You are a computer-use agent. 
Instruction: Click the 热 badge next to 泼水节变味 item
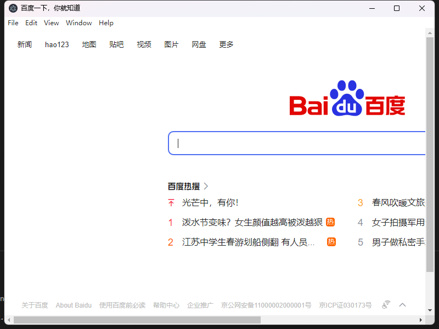point(331,222)
